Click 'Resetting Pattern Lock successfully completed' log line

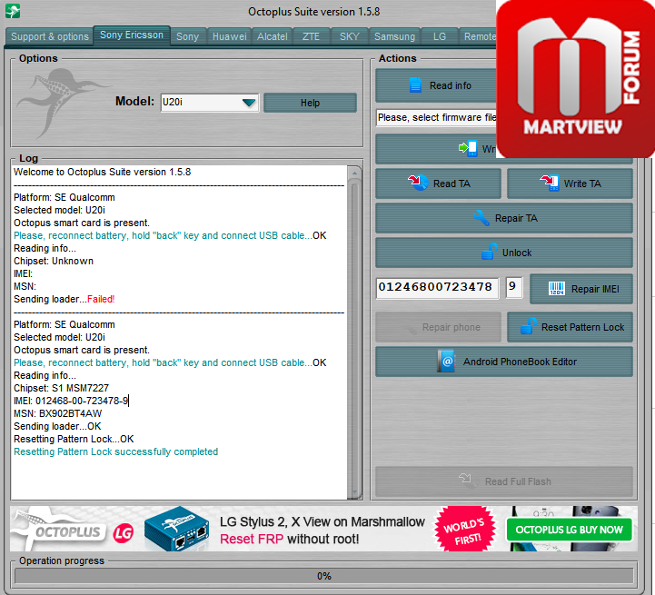[116, 451]
